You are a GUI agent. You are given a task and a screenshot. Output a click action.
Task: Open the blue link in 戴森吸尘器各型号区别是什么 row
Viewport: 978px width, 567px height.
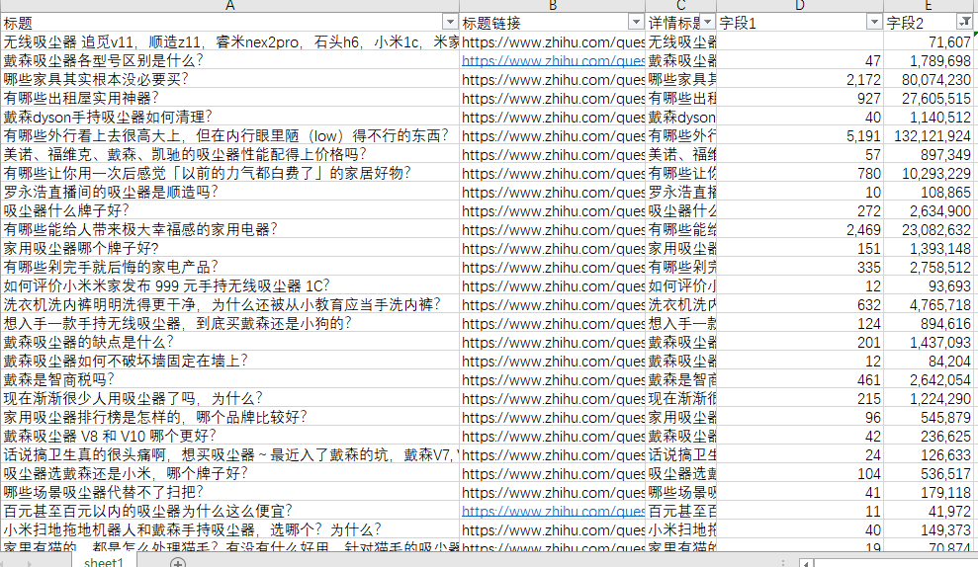coord(553,61)
